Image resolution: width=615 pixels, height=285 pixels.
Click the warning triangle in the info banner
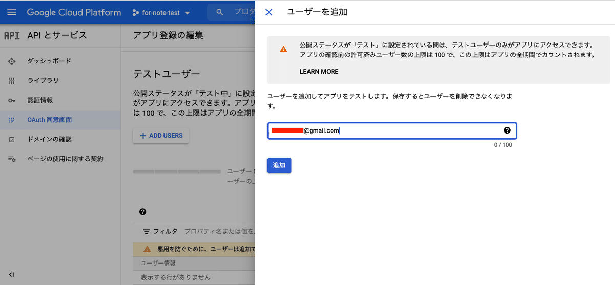pyautogui.click(x=283, y=49)
